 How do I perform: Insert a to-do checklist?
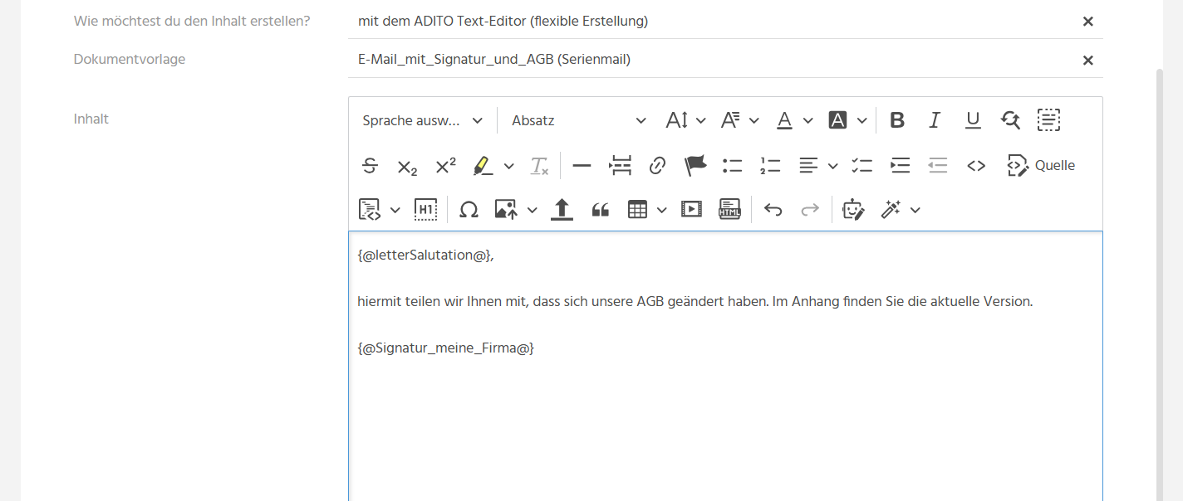pos(862,165)
